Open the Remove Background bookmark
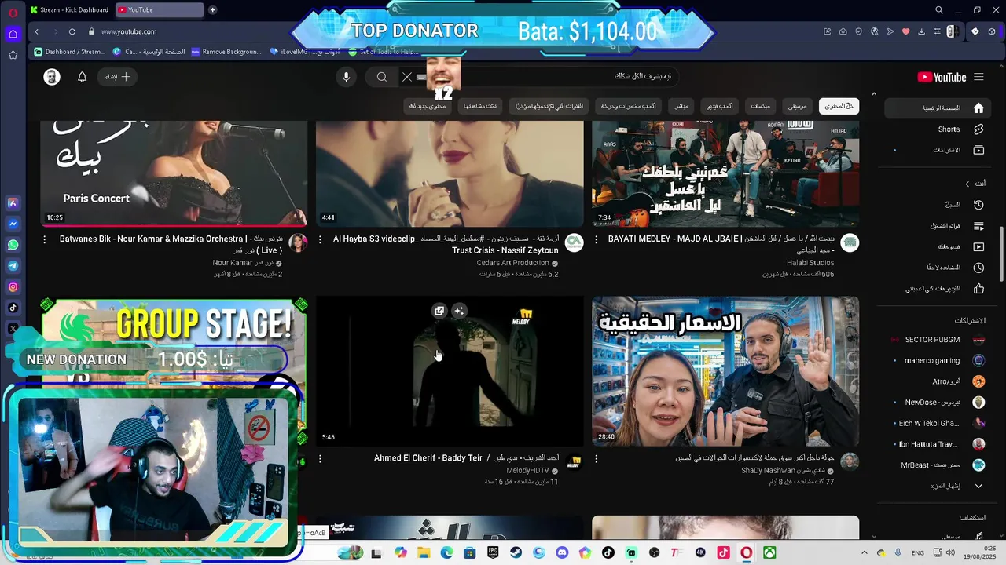Screen dimensions: 1006x565 [x=226, y=52]
